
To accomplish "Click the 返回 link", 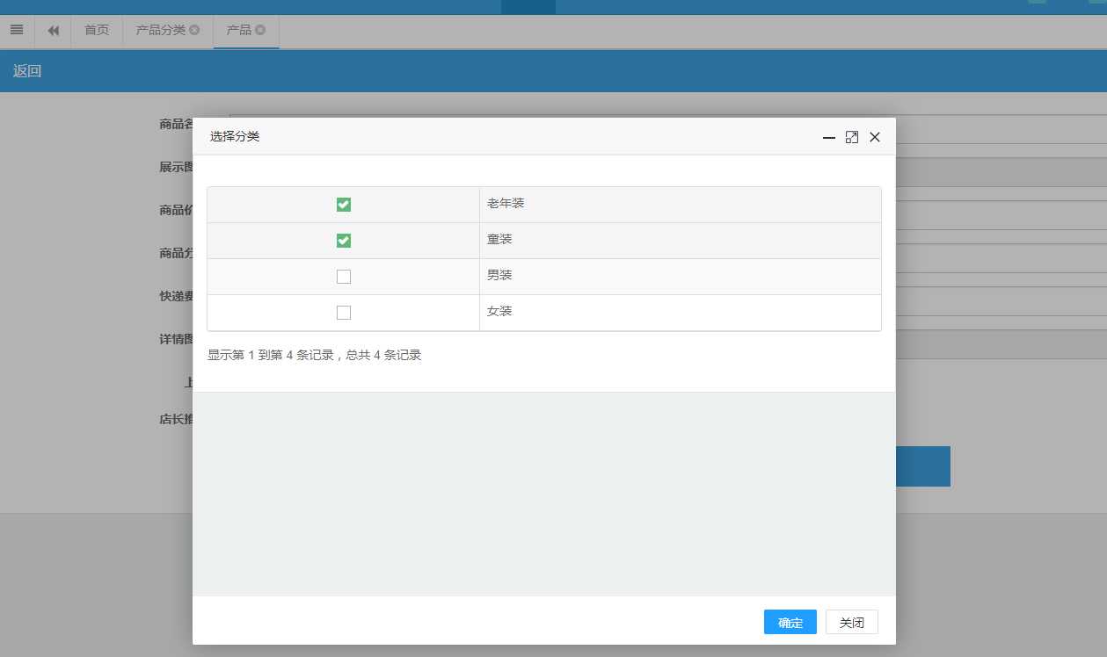I will (27, 71).
